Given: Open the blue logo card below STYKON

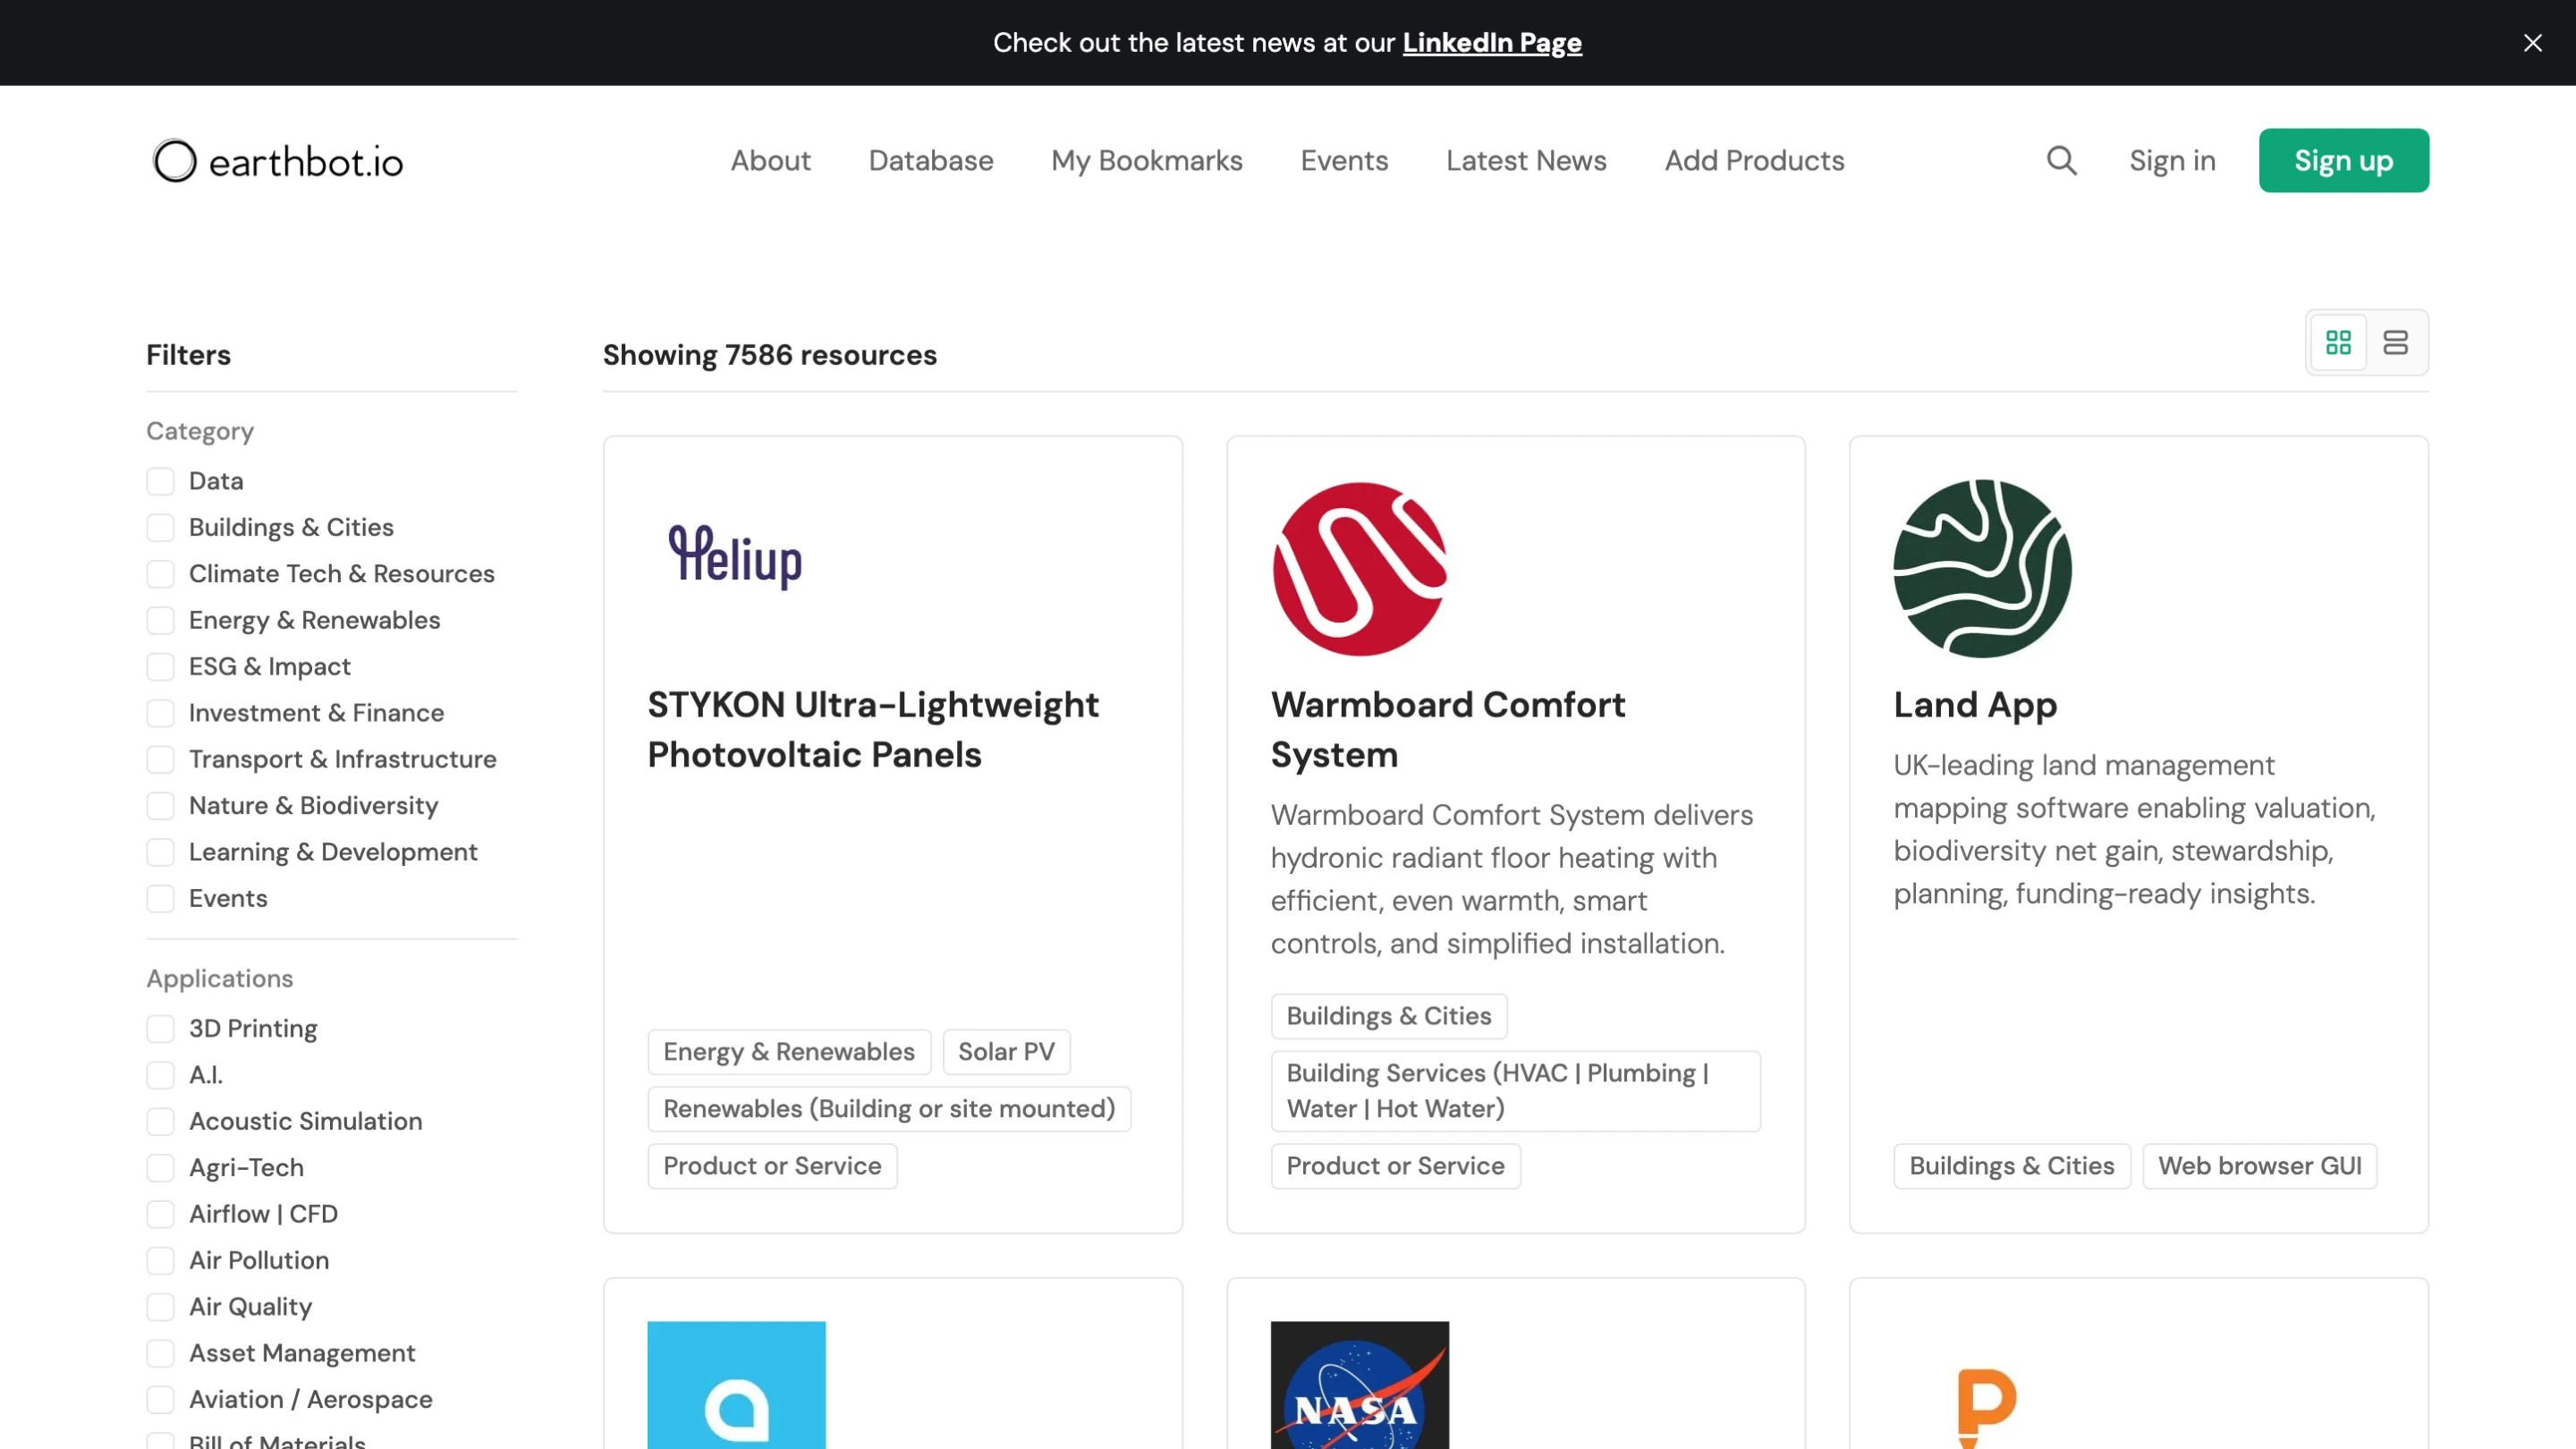Looking at the screenshot, I should [736, 1385].
